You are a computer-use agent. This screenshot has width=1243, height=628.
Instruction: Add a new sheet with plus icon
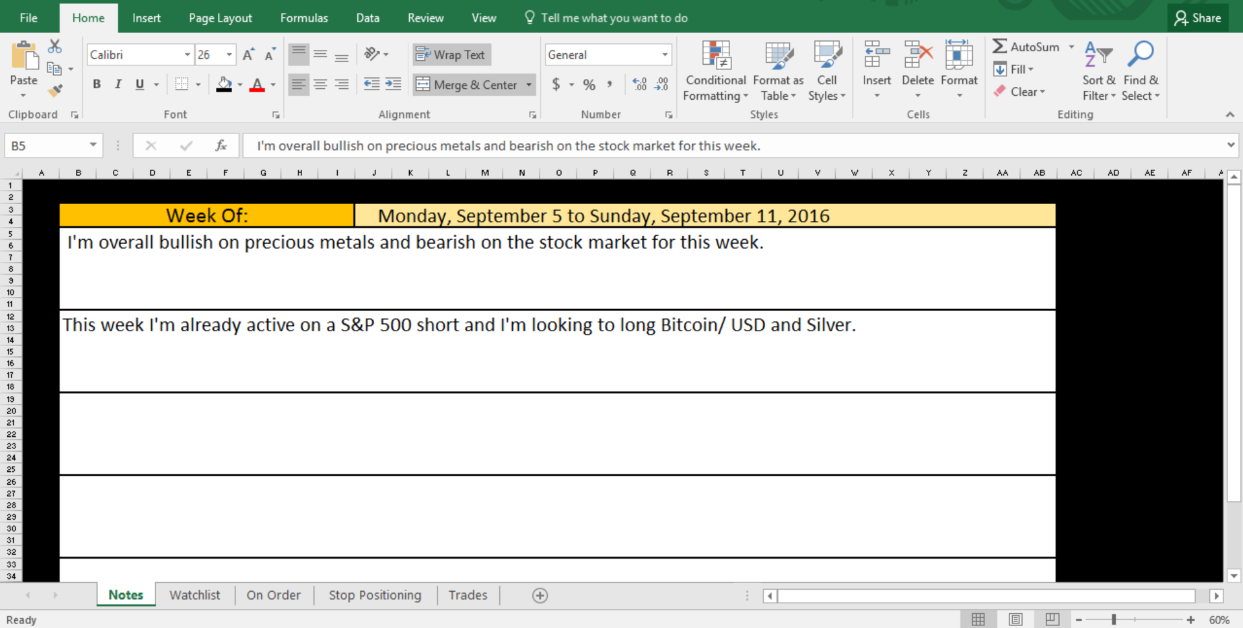click(x=540, y=596)
